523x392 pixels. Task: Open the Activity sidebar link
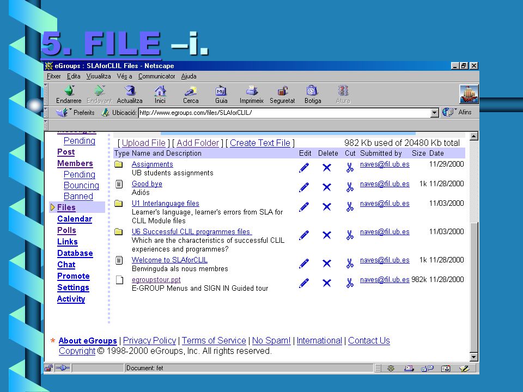pyautogui.click(x=71, y=299)
